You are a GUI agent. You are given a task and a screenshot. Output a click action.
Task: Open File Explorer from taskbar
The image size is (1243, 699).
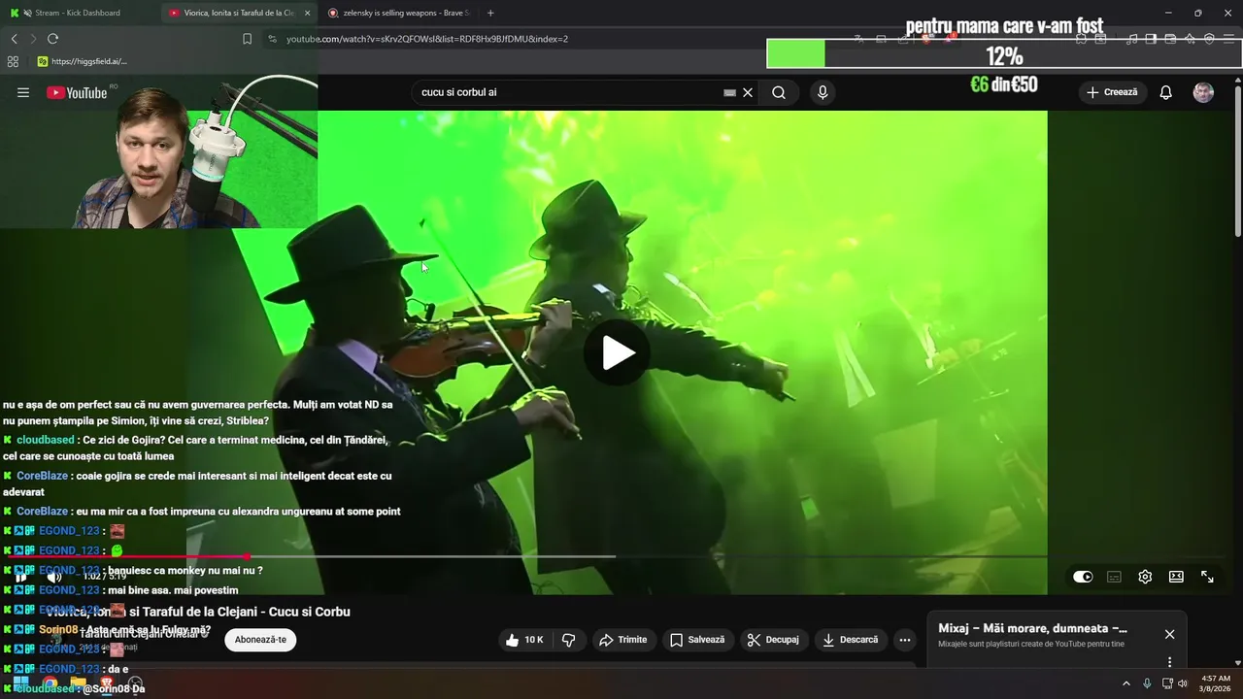coord(78,683)
